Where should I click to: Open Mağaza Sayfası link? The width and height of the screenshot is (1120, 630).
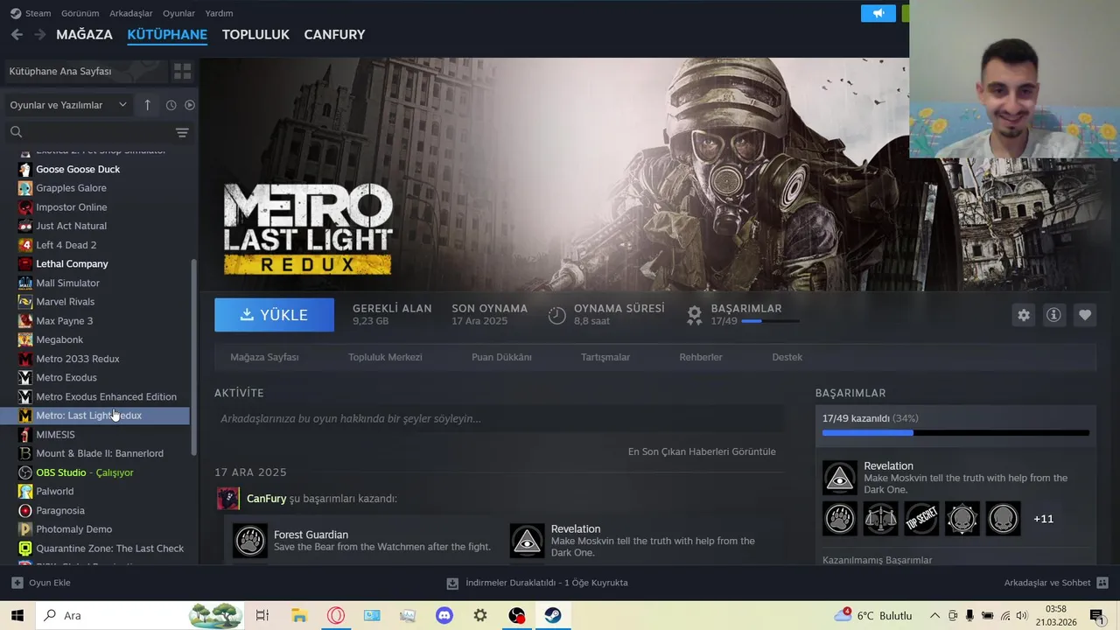[264, 357]
